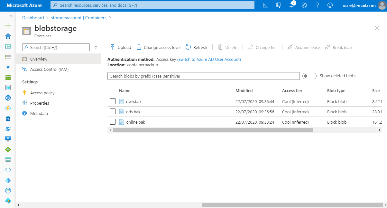Click the blob list horizontal scrollbar
The height and width of the screenshot is (208, 387).
click(212, 130)
